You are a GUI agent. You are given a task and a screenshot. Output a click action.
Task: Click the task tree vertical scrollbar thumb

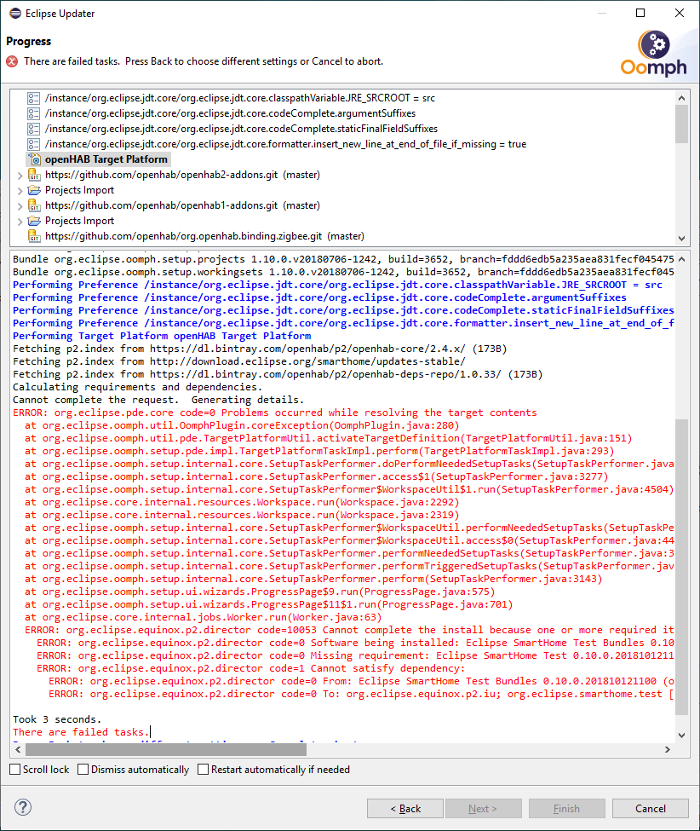click(681, 124)
